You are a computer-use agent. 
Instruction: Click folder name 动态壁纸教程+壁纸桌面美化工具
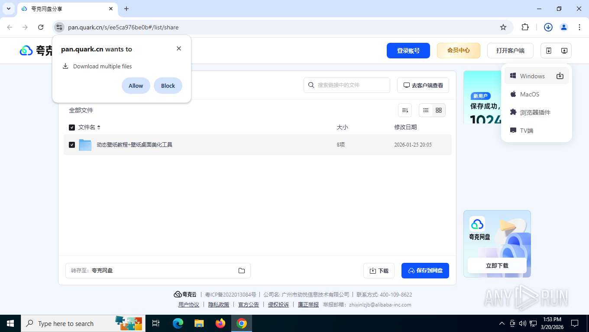(x=134, y=145)
